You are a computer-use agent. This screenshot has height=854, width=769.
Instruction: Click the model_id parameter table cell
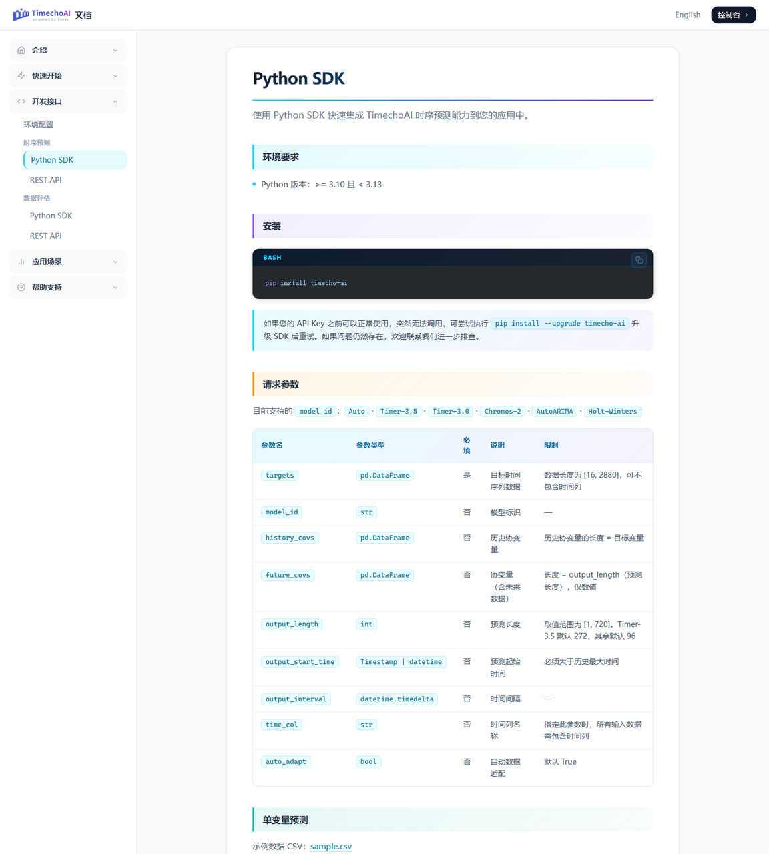[x=282, y=512]
